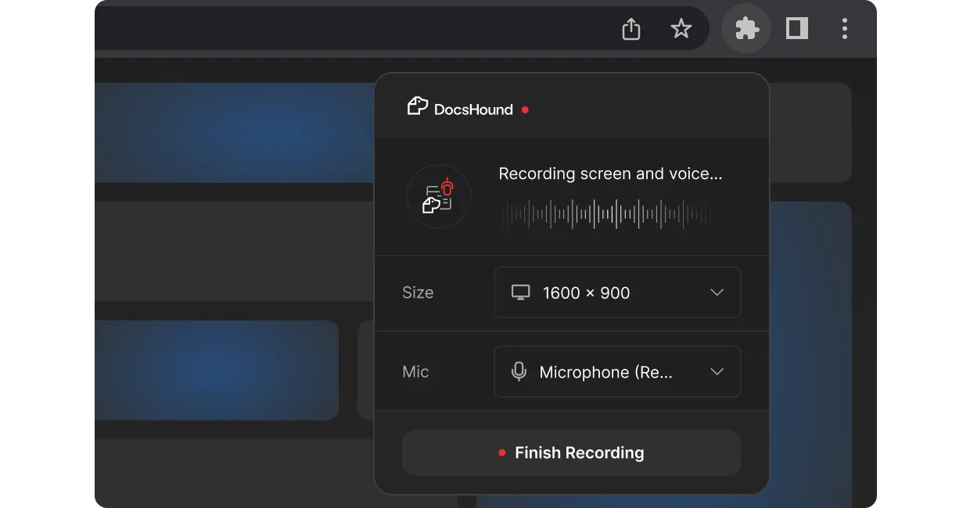Image resolution: width=970 pixels, height=508 pixels.
Task: Toggle the browser side panel icon
Action: pos(796,30)
